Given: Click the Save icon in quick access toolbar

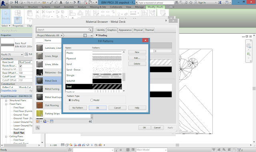Looking at the screenshot, I should pyautogui.click(x=16, y=2).
